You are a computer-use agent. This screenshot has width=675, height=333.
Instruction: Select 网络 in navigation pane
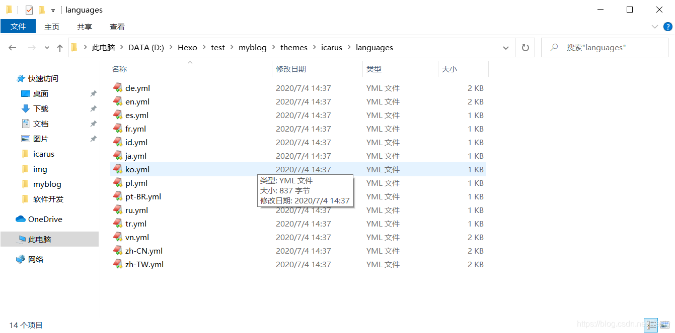point(35,260)
